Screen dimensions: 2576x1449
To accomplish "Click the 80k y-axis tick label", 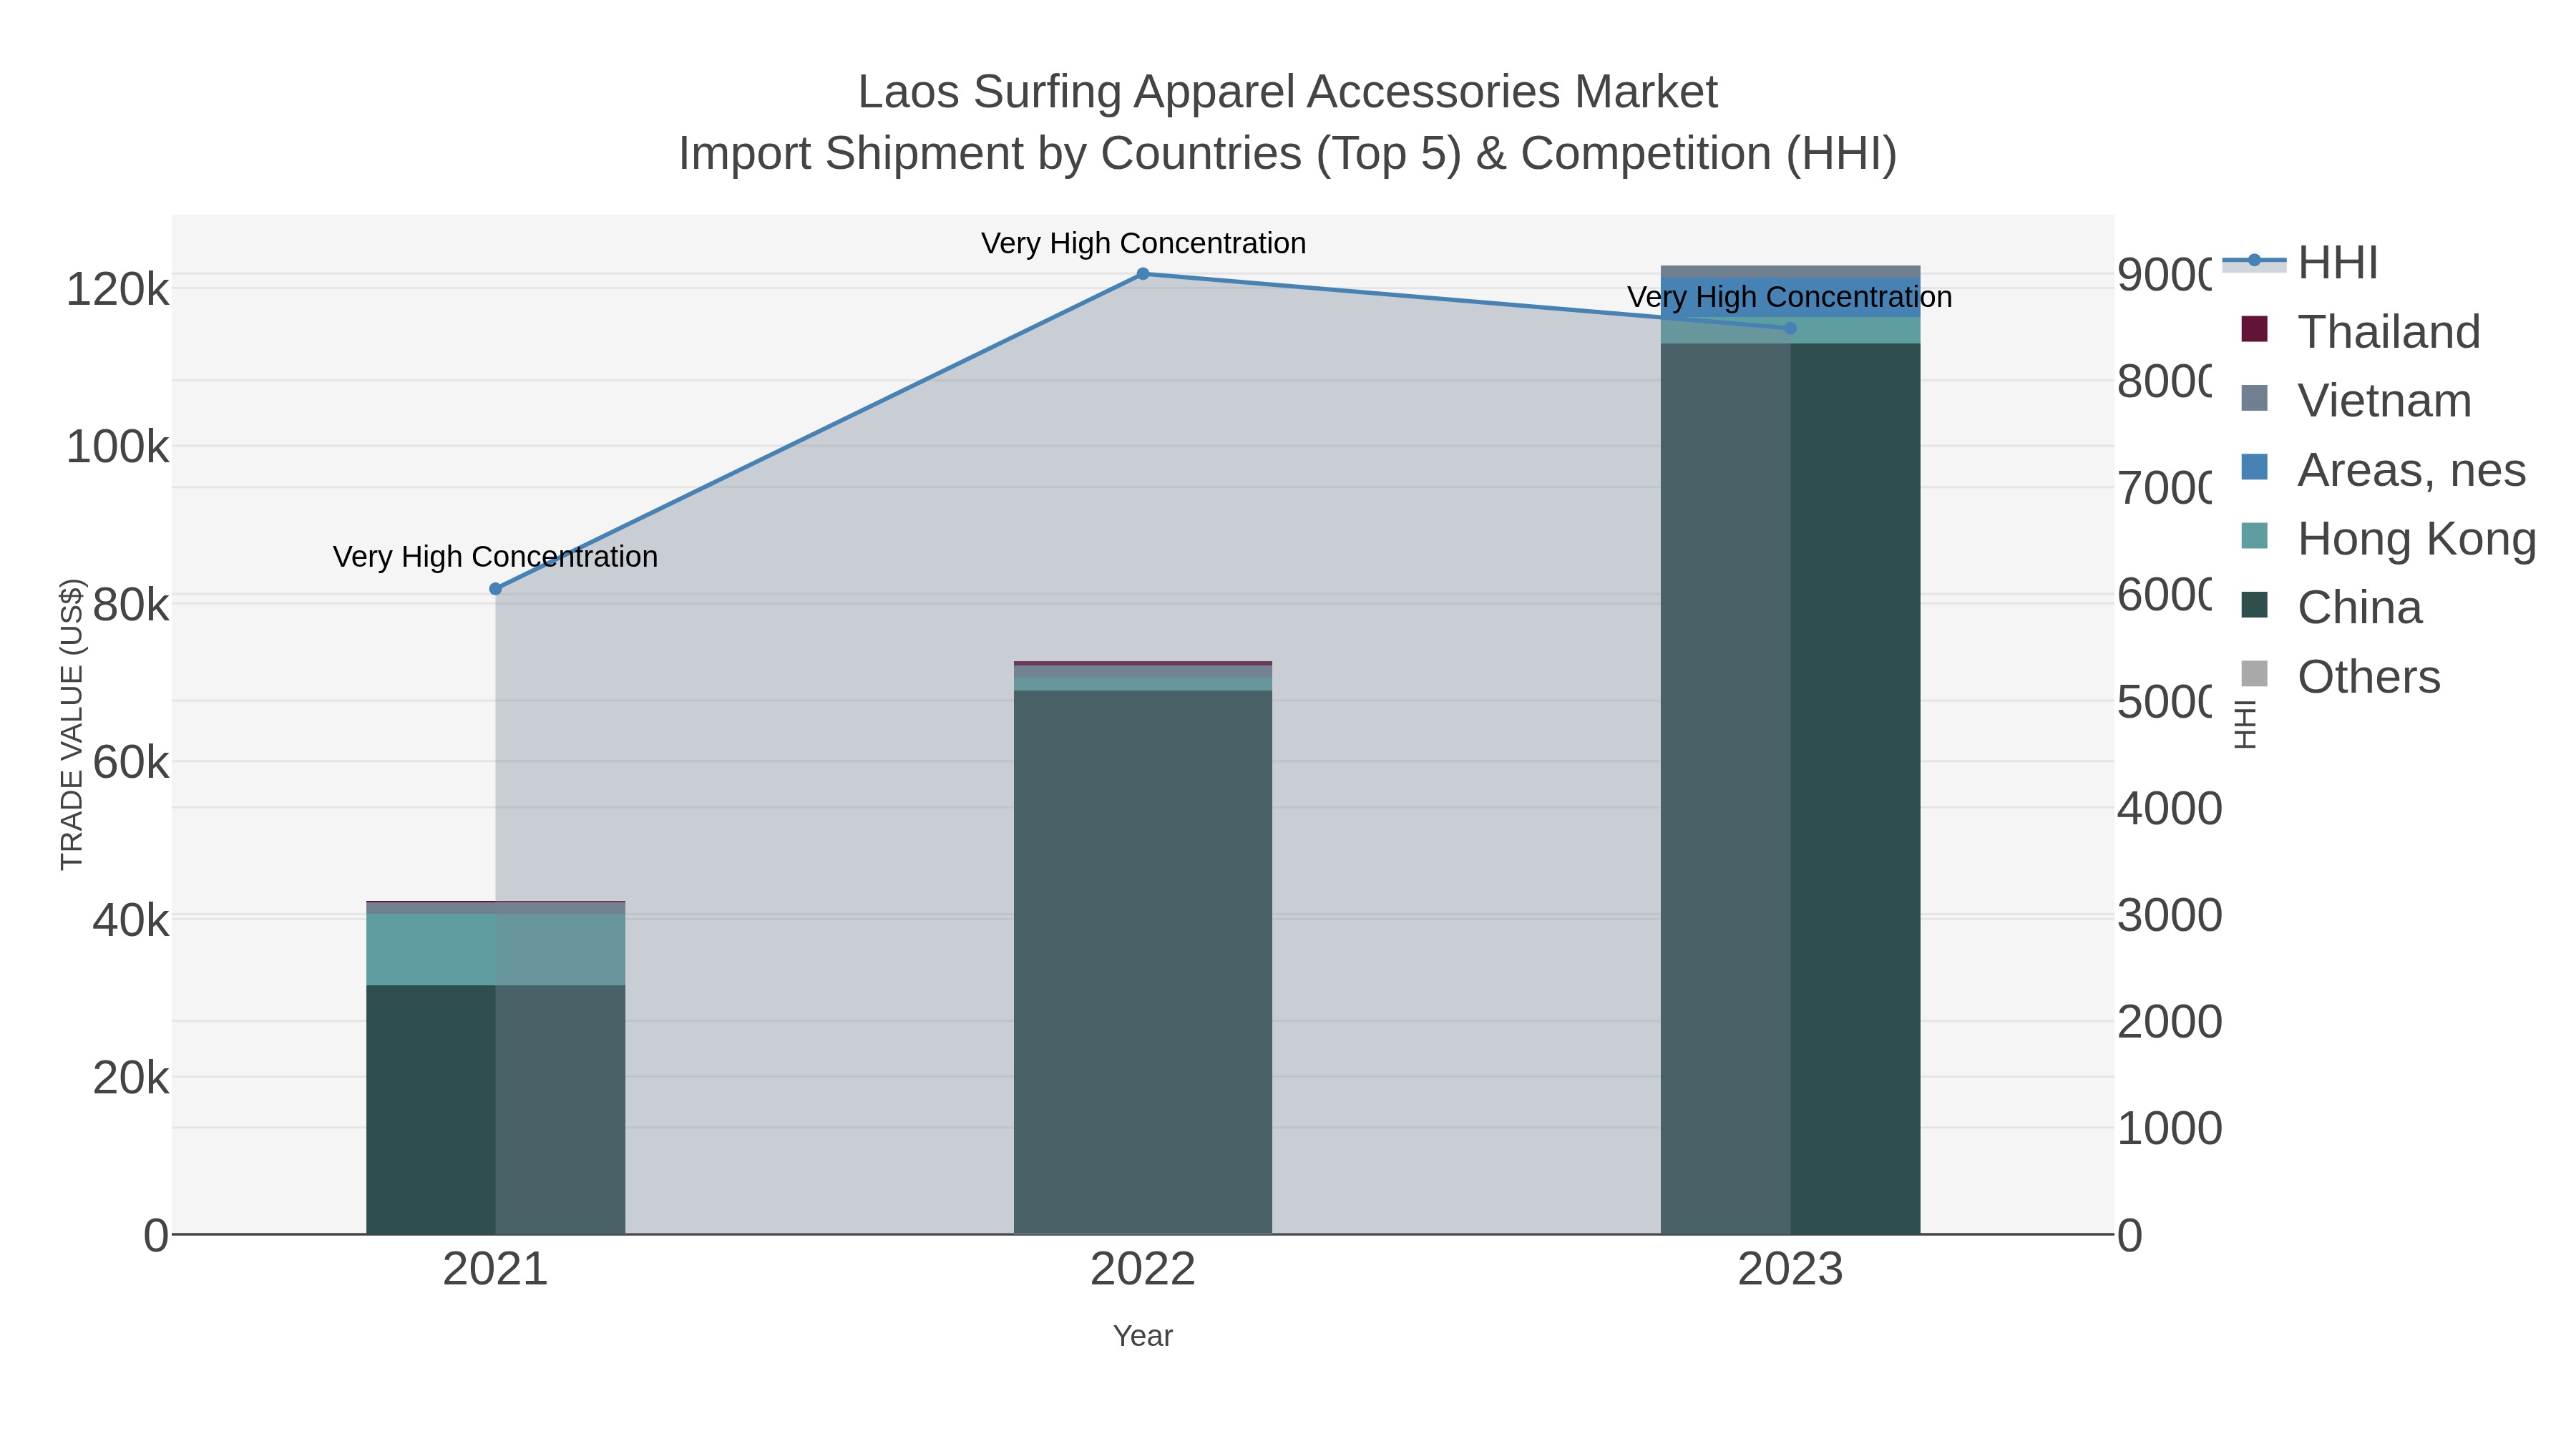I will (131, 605).
